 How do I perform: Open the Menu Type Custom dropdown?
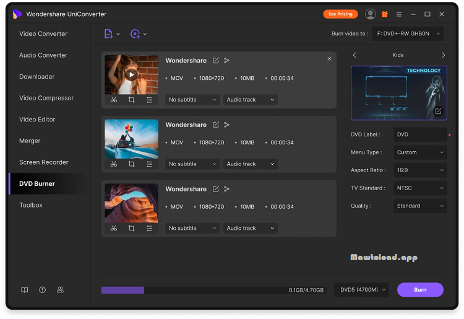[x=420, y=152]
